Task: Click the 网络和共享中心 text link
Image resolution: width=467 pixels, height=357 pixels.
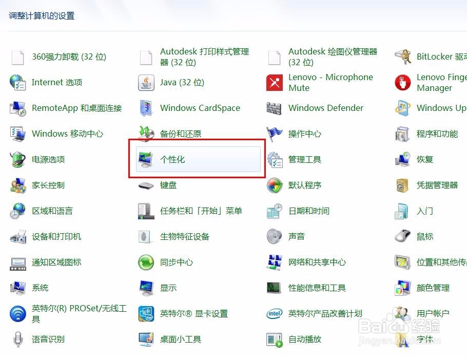Action: tap(317, 262)
